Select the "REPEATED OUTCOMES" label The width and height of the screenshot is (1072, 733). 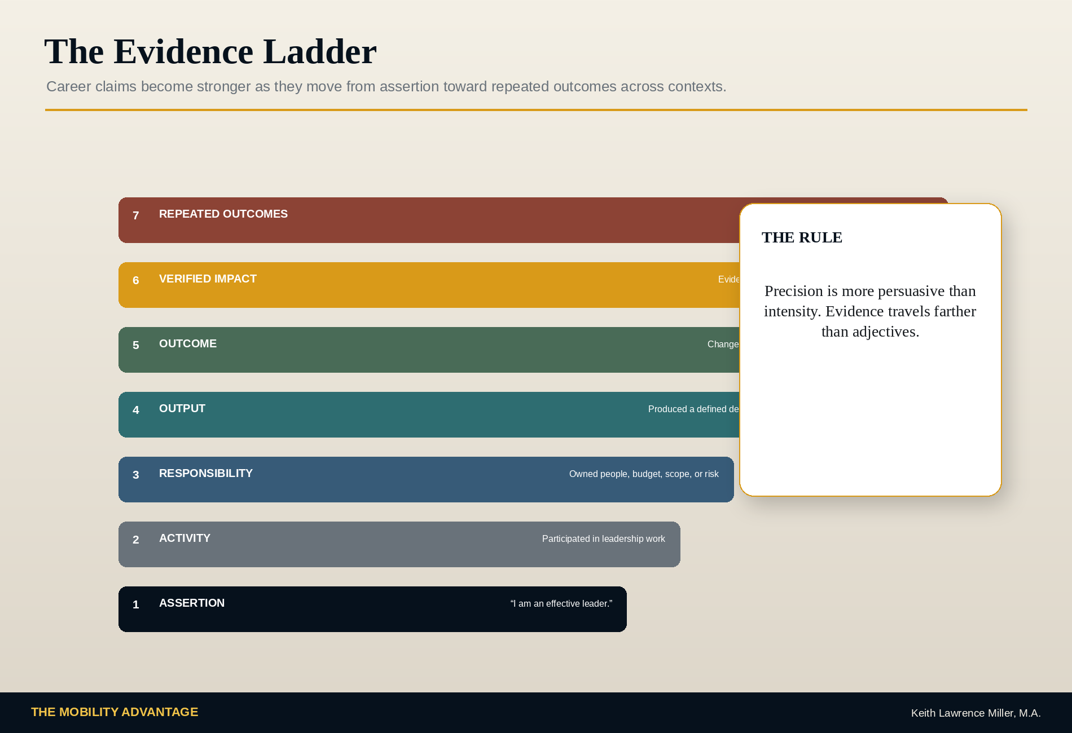[x=223, y=214]
